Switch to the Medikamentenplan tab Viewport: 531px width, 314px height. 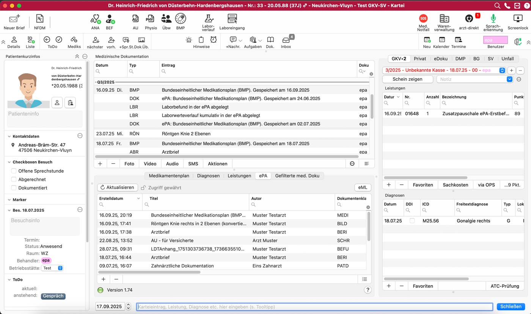coord(169,176)
